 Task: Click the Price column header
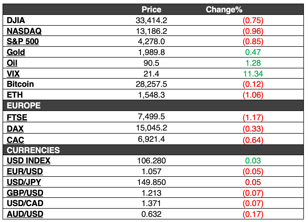coord(151,10)
